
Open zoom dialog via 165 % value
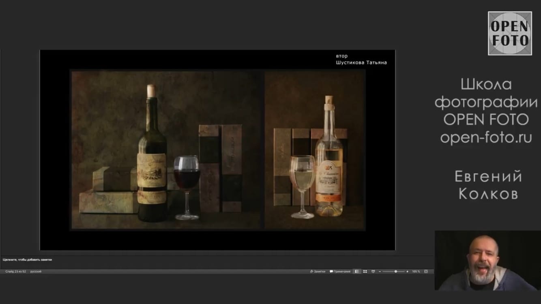pos(416,272)
